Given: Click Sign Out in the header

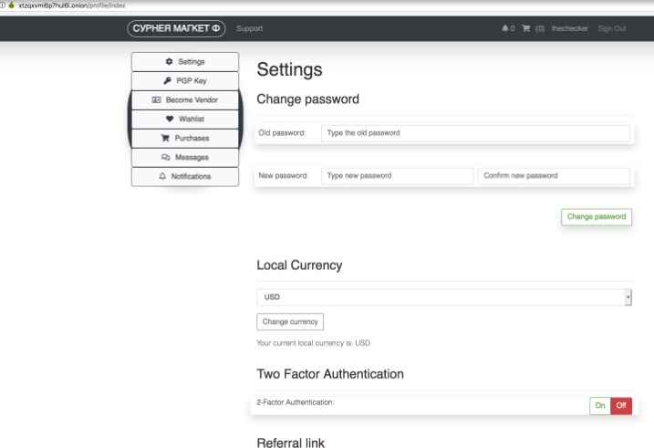Looking at the screenshot, I should pyautogui.click(x=611, y=28).
